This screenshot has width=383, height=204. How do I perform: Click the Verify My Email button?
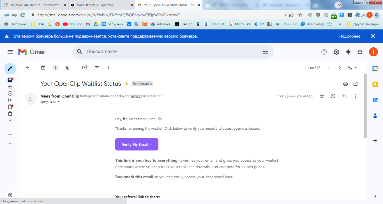click(137, 144)
